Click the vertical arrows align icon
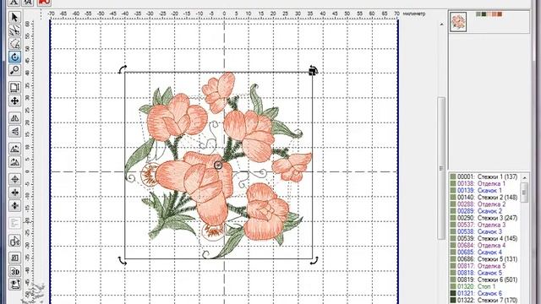The height and width of the screenshot is (304, 541). (x=14, y=206)
